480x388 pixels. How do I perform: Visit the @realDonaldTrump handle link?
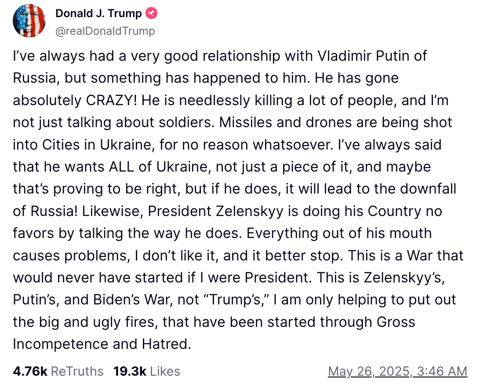coord(105,31)
